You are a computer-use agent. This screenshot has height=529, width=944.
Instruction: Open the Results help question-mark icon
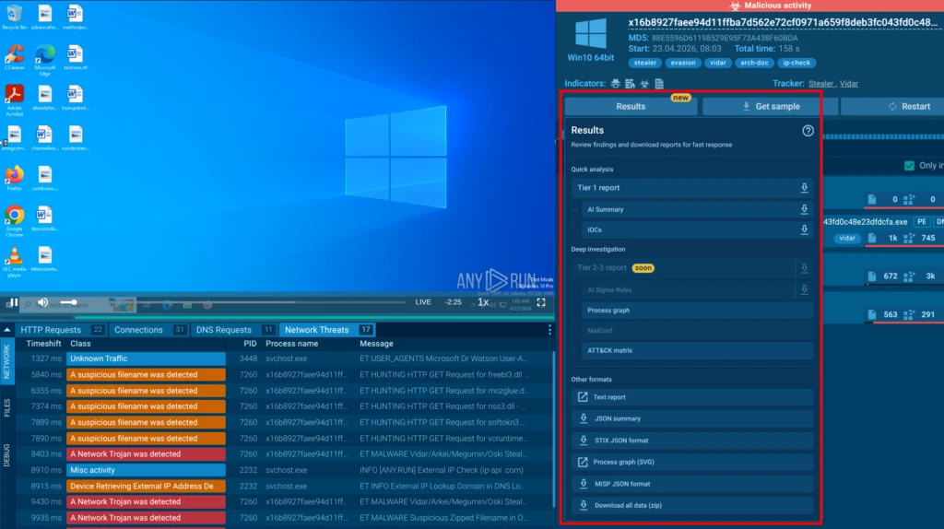coord(808,131)
